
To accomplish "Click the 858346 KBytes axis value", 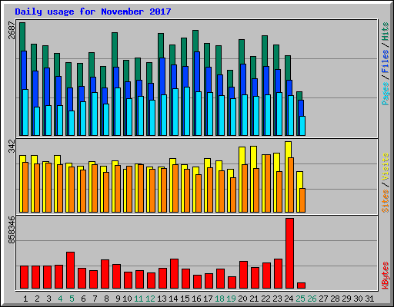I will 12,230.
